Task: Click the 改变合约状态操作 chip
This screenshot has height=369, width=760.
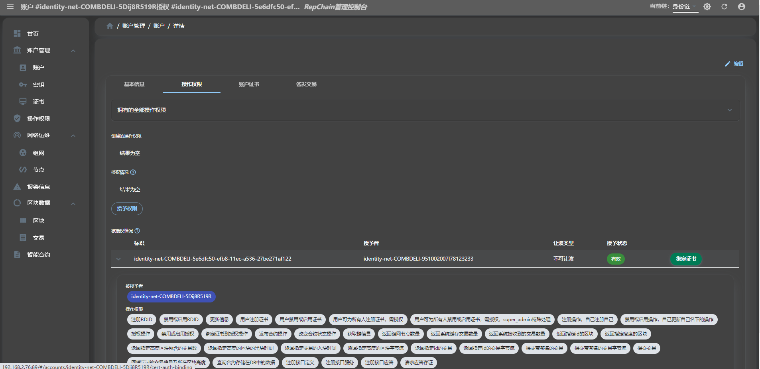Action: 317,334
